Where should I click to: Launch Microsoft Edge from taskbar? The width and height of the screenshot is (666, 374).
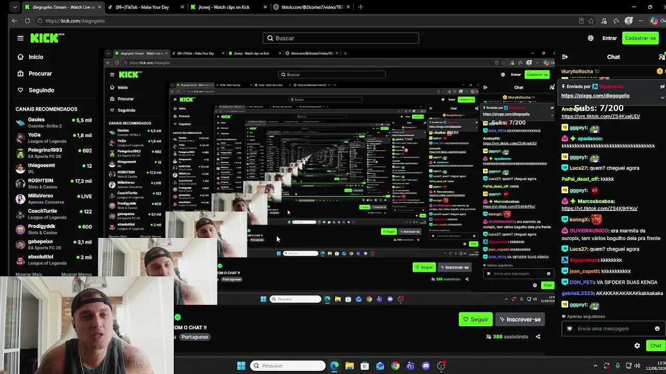pyautogui.click(x=334, y=366)
